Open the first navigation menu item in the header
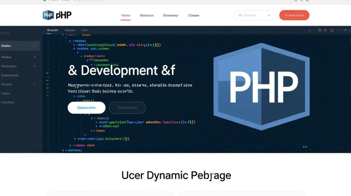Viewport: 351px width, 196px height. [x=126, y=15]
